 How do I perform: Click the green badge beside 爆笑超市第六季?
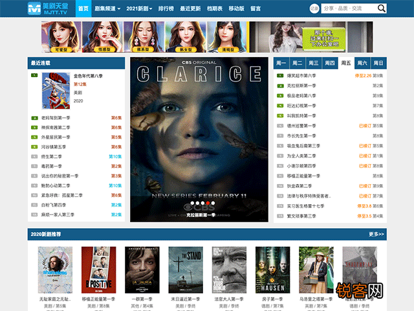pos(280,76)
